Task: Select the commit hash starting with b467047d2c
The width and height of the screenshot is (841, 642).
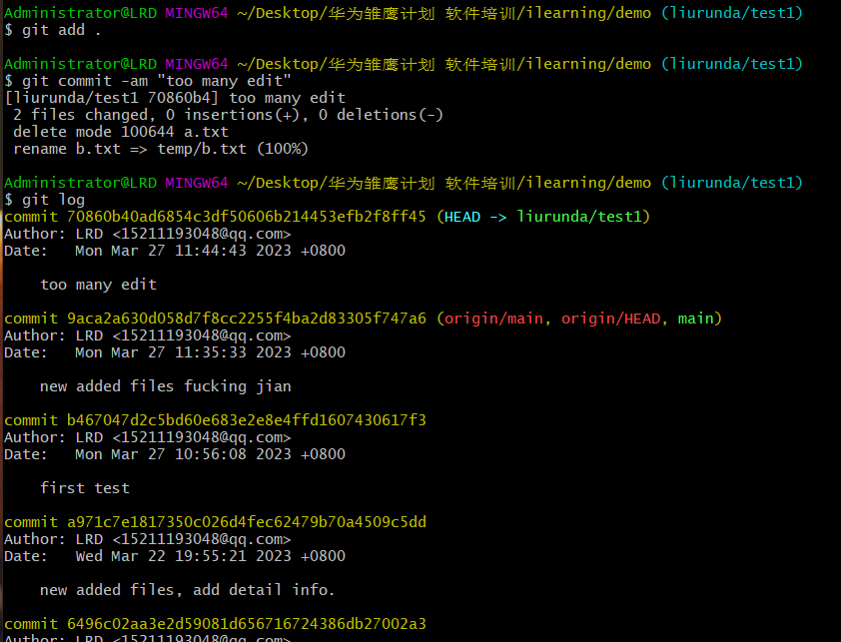Action: click(x=246, y=420)
